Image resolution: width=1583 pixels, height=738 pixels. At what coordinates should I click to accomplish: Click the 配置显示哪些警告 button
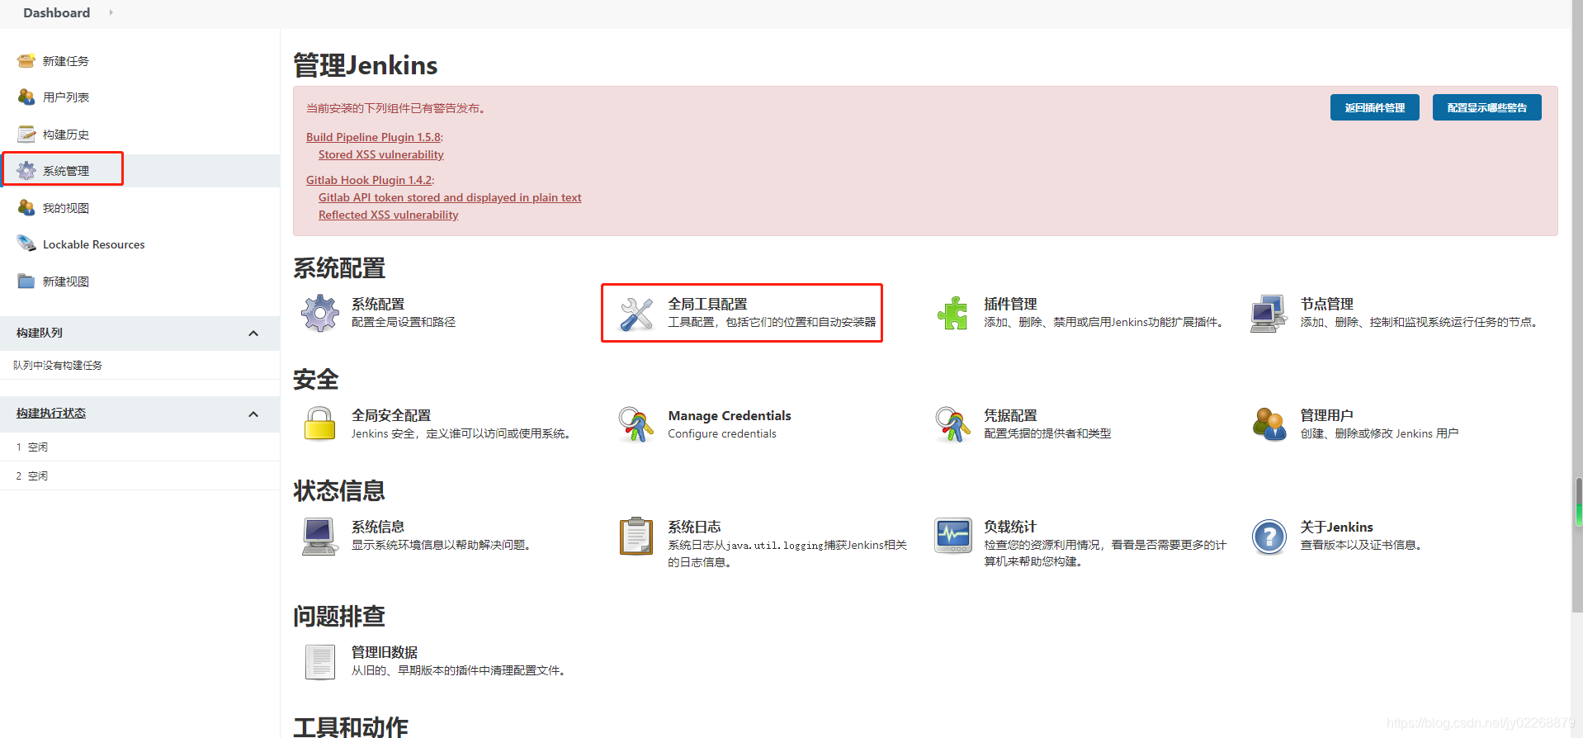tap(1486, 107)
